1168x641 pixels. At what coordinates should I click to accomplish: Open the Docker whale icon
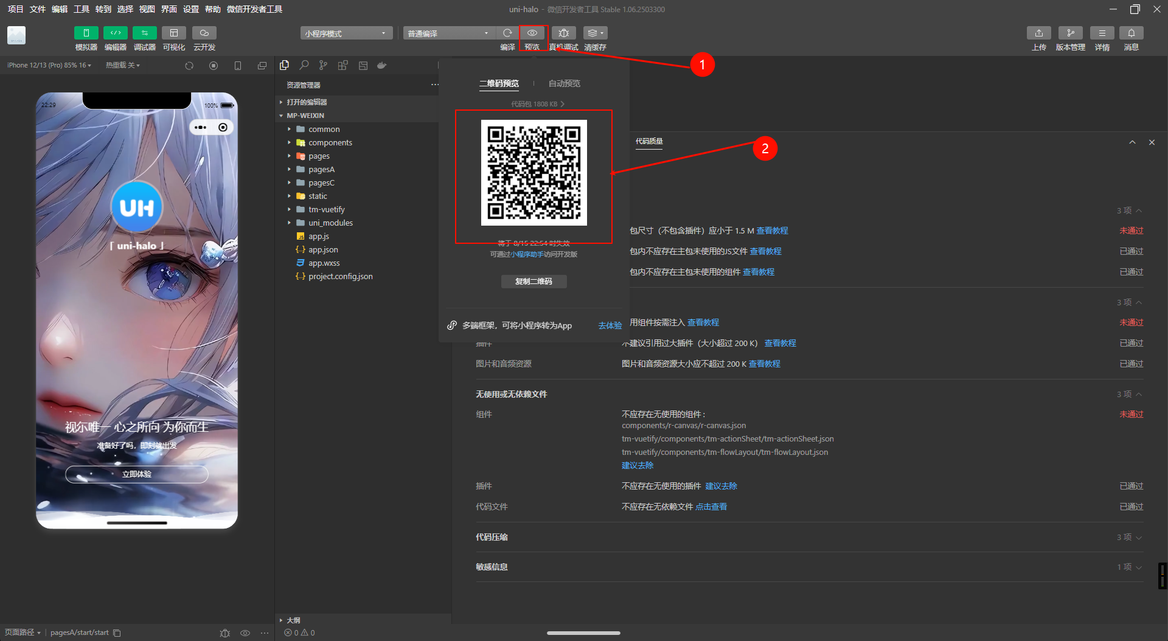(x=382, y=65)
